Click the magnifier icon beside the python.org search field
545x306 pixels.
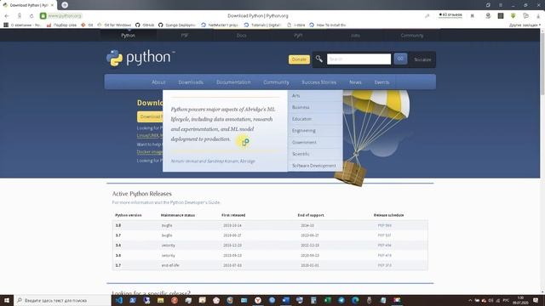click(318, 59)
